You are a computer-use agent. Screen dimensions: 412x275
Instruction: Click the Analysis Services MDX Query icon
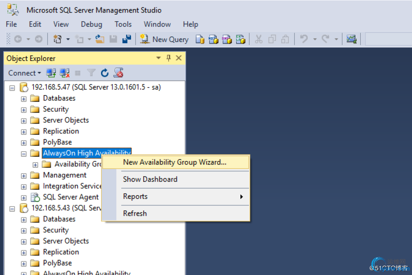[213, 39]
